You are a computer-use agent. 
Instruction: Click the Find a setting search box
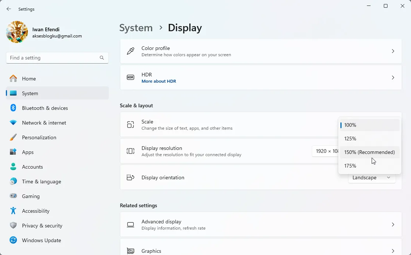click(x=57, y=58)
